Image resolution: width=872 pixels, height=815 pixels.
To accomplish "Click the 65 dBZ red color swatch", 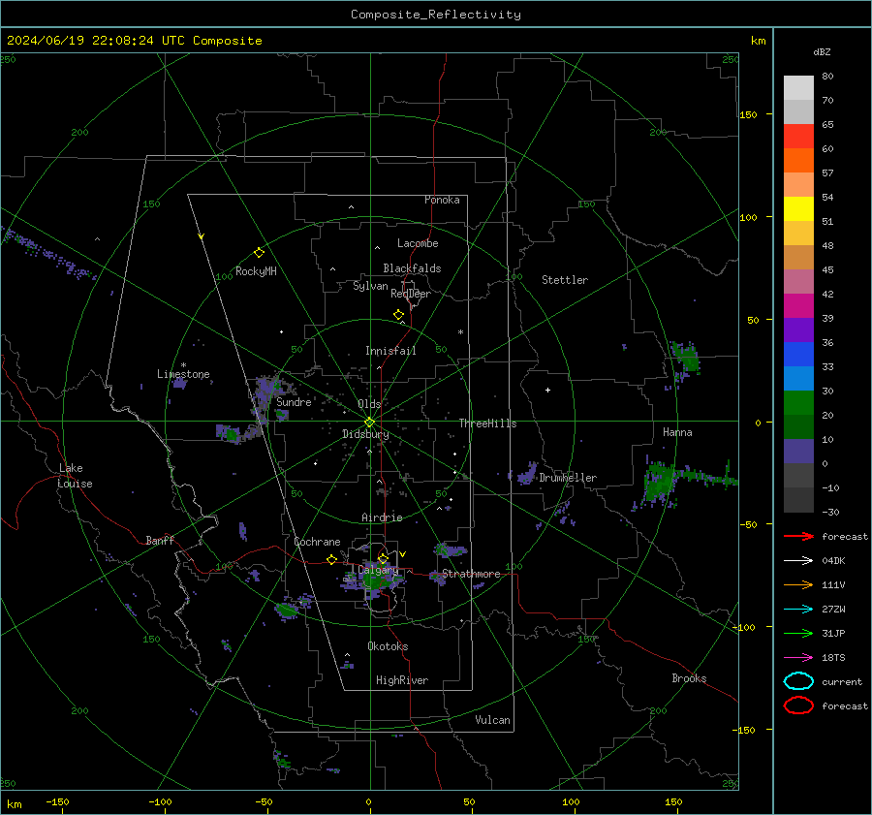I will pyautogui.click(x=798, y=136).
